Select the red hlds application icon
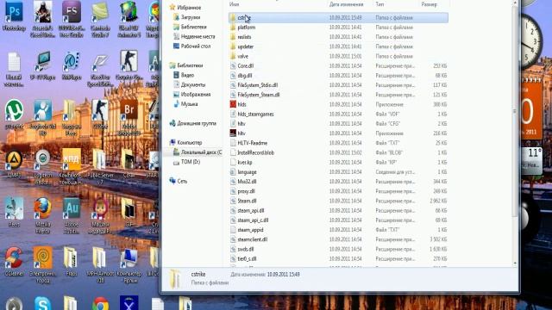Viewport: 552px width, 310px height. 233,104
